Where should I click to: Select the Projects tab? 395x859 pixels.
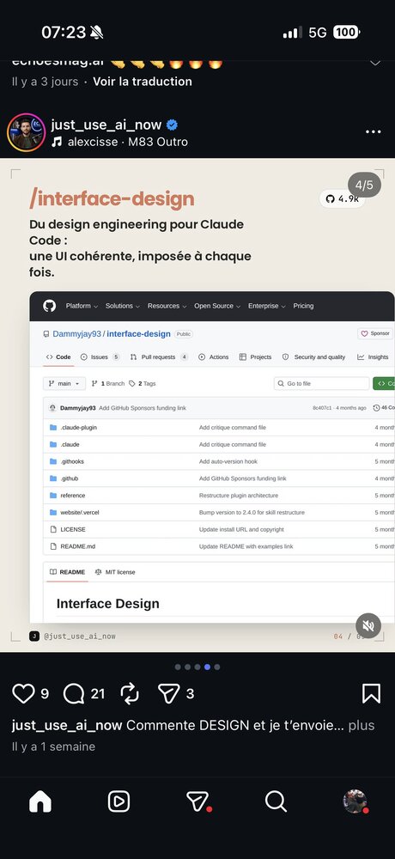(x=255, y=356)
